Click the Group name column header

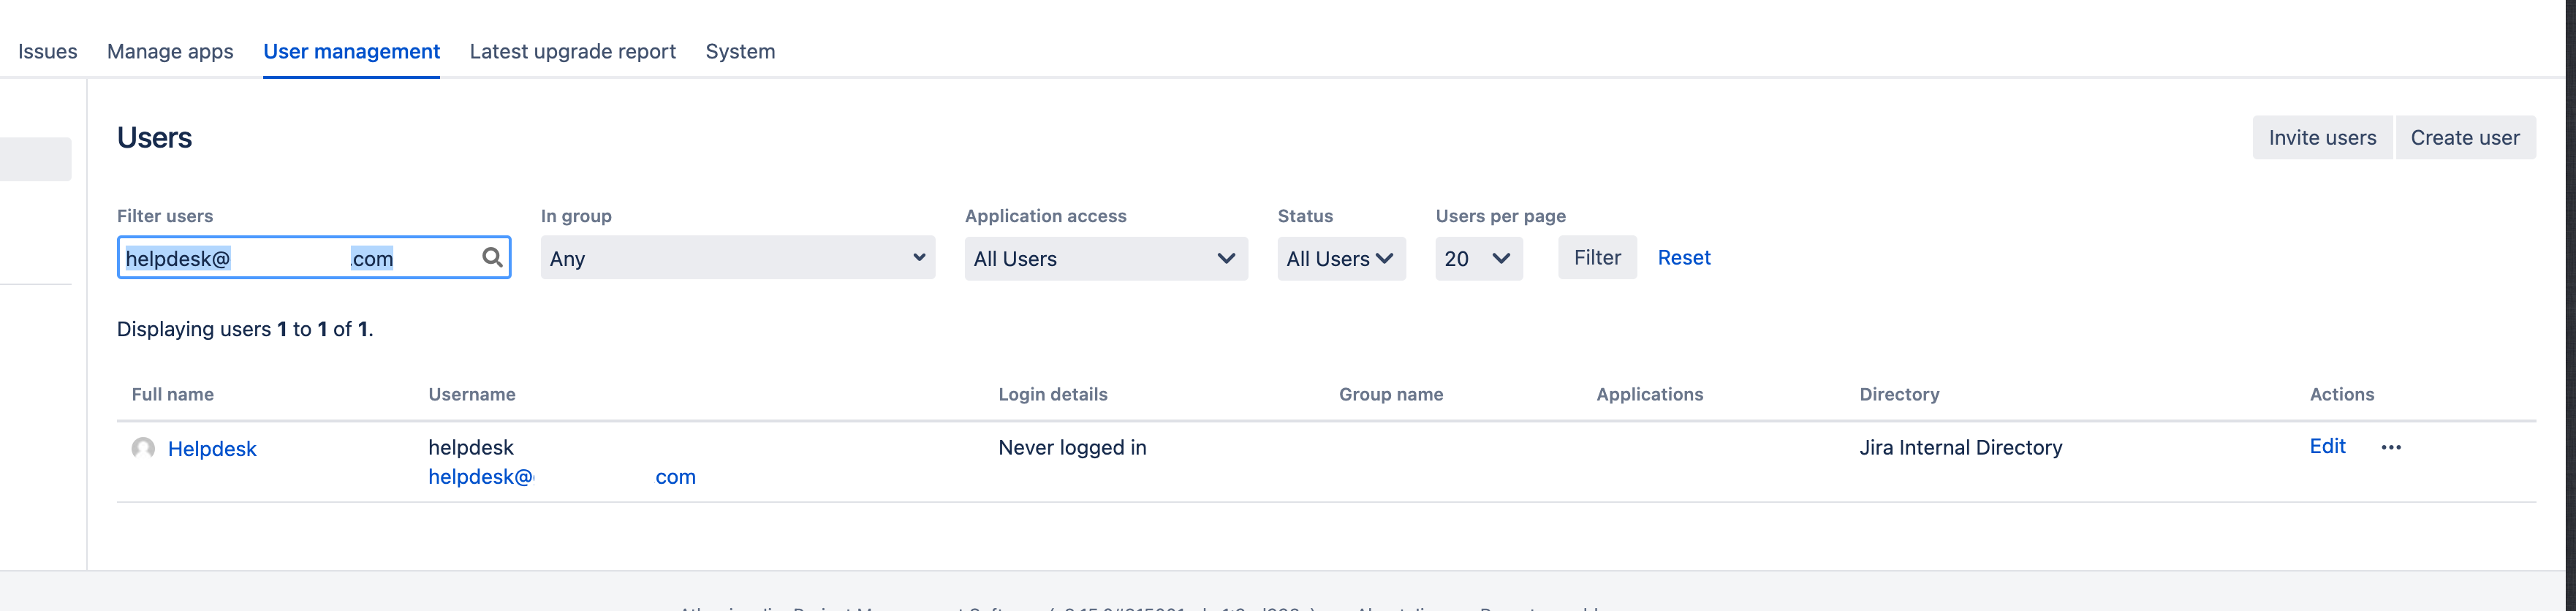tap(1391, 394)
